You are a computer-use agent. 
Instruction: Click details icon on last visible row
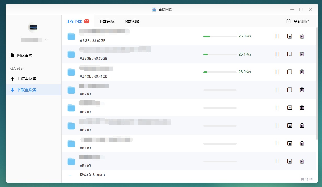(290, 161)
